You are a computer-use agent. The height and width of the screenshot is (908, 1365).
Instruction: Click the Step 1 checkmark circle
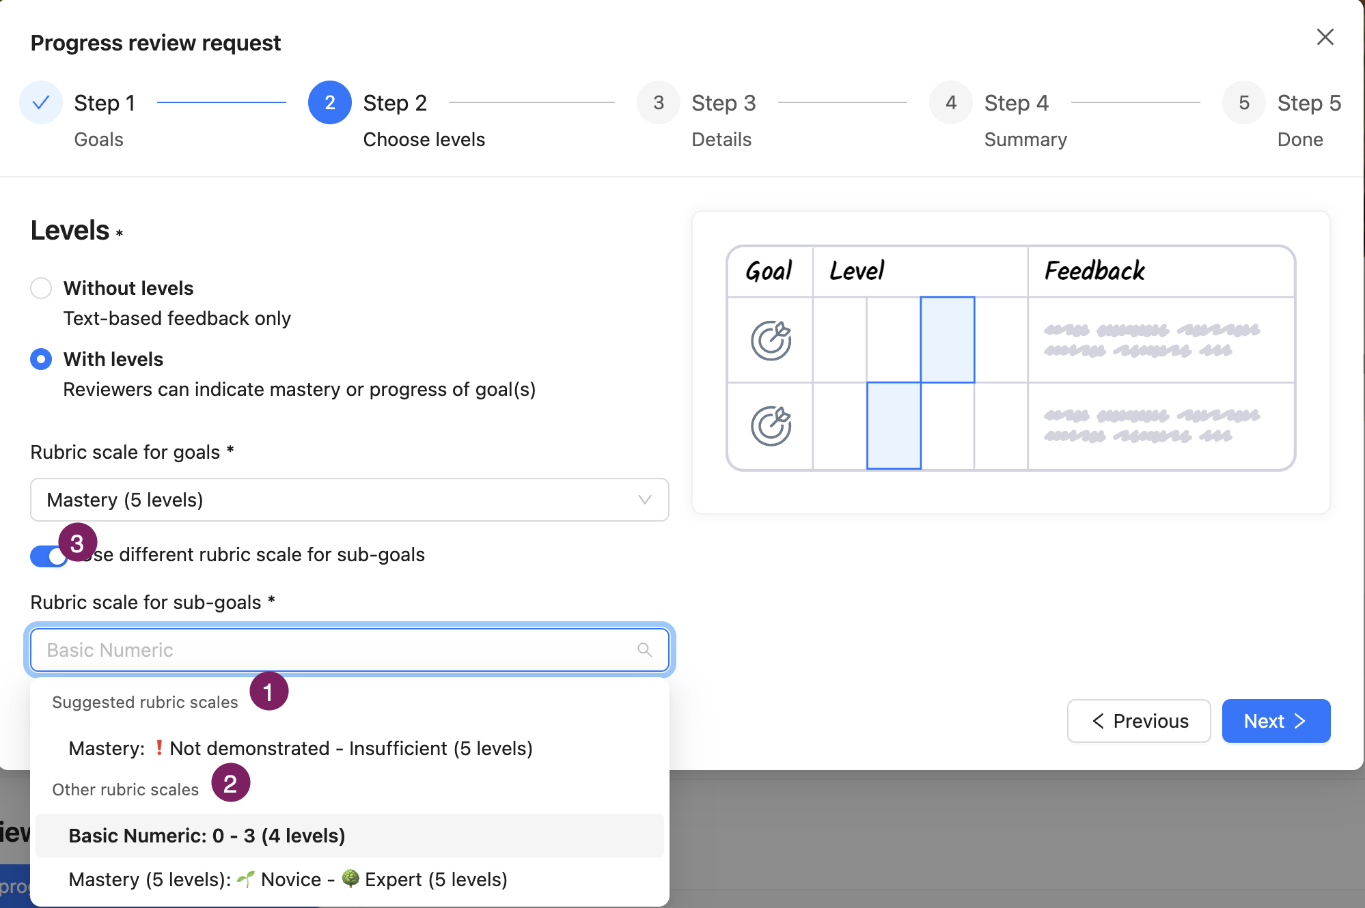[x=41, y=102]
